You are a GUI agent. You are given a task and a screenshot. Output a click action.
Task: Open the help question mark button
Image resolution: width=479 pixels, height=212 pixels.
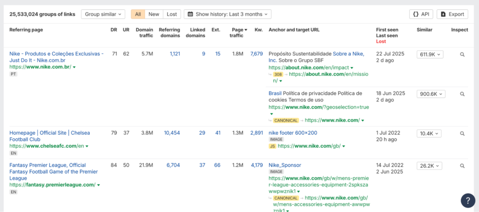click(468, 201)
